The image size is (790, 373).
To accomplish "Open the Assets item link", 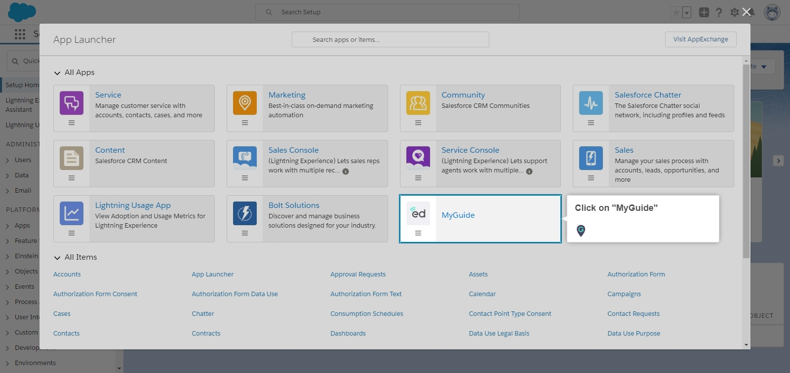I will coord(478,274).
